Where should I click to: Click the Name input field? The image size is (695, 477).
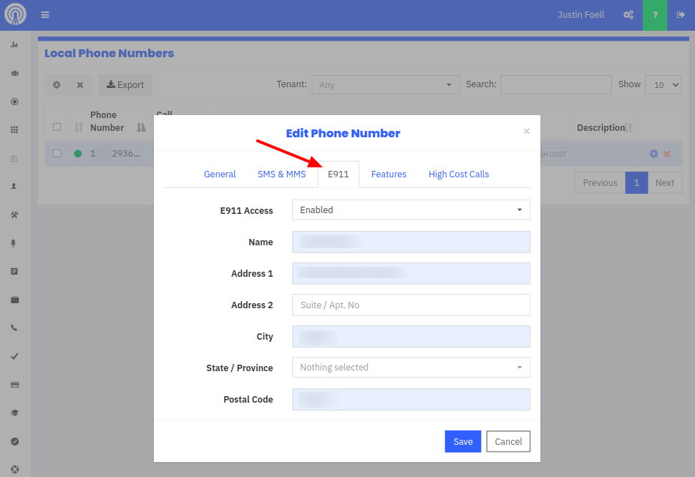point(411,242)
